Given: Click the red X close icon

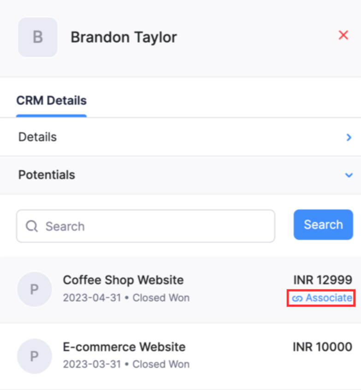Looking at the screenshot, I should click(343, 35).
